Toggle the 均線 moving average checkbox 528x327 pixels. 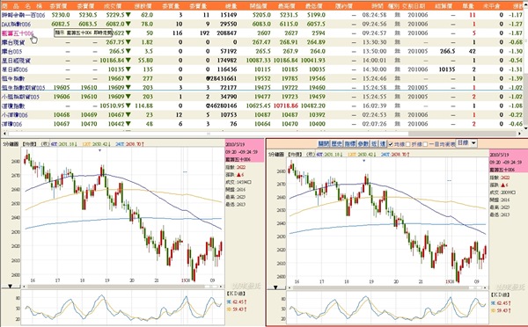coord(391,144)
